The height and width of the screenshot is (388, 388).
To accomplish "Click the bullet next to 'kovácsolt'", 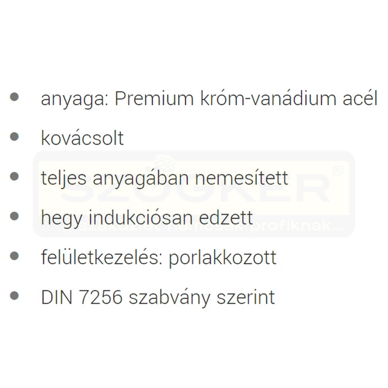I will 14,137.
